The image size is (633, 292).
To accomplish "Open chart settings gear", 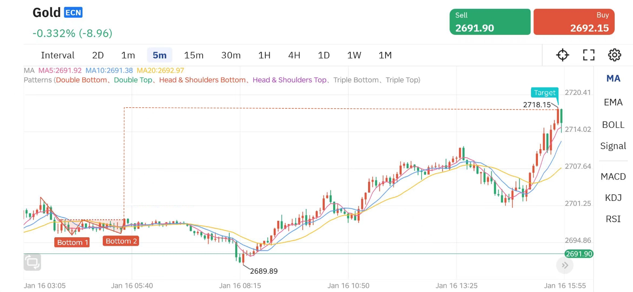I will tap(614, 55).
